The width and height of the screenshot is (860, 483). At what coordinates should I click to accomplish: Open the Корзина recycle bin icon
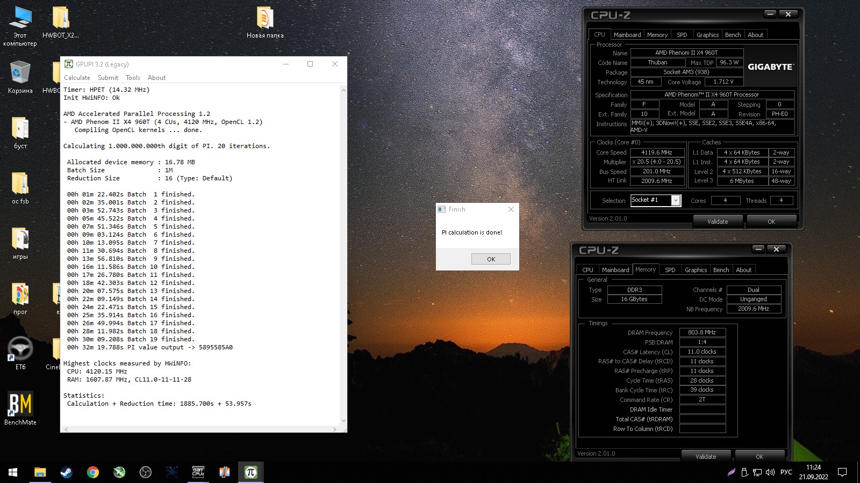click(20, 78)
